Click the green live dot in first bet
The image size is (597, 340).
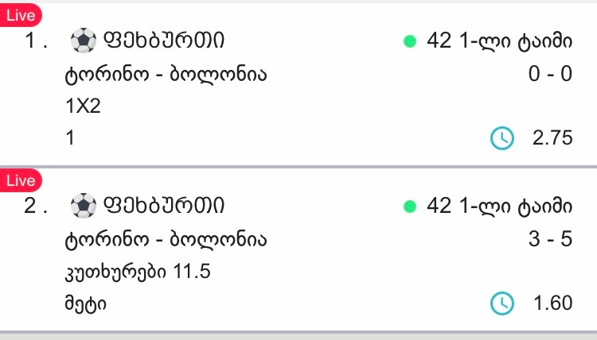[x=410, y=41]
